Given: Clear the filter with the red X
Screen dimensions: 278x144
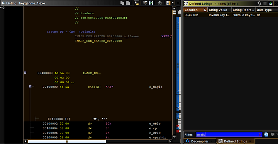Looking at the screenshot, I should coord(260,135).
